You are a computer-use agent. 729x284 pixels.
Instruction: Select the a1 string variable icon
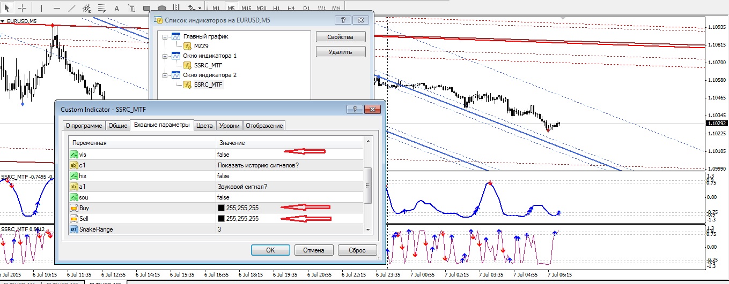[x=74, y=186]
